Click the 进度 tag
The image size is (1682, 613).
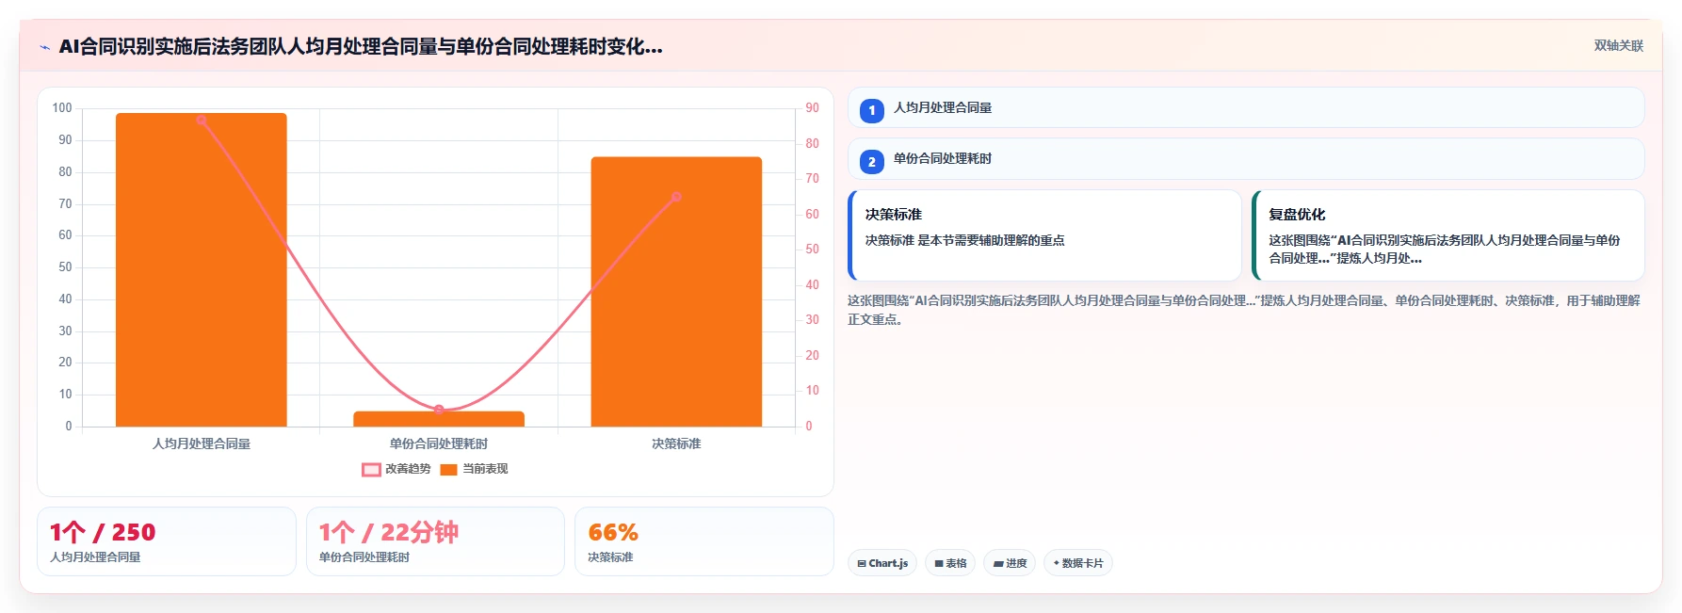click(1010, 563)
